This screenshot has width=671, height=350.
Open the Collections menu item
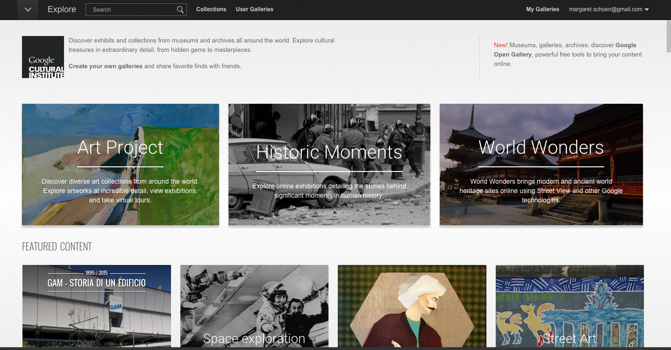pyautogui.click(x=211, y=9)
